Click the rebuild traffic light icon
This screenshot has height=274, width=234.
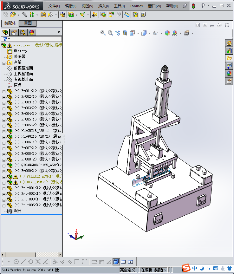click(x=193, y=6)
